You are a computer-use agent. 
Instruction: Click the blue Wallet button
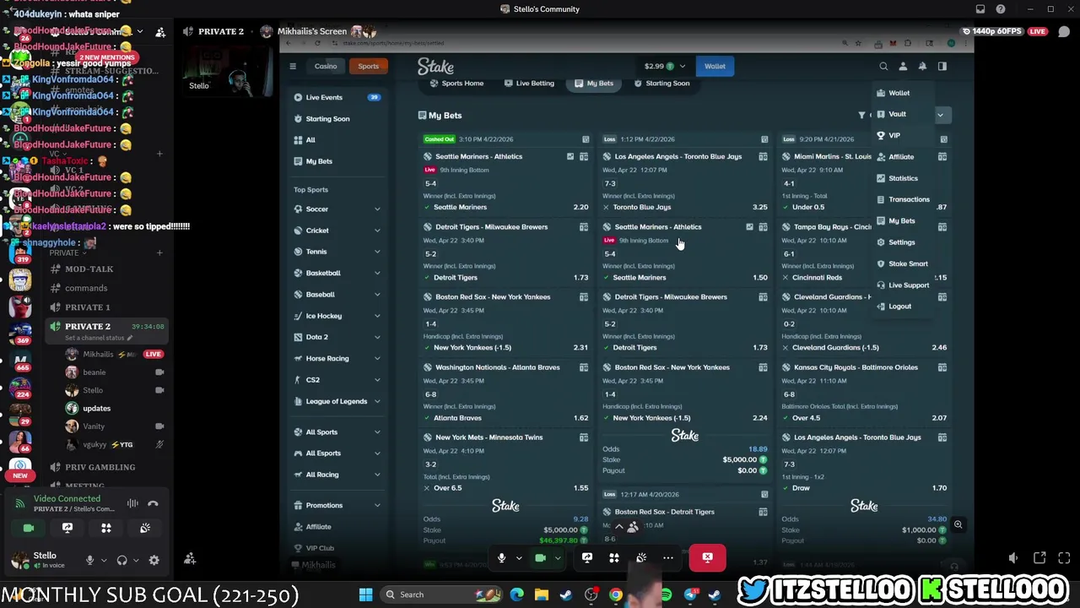[x=715, y=66]
